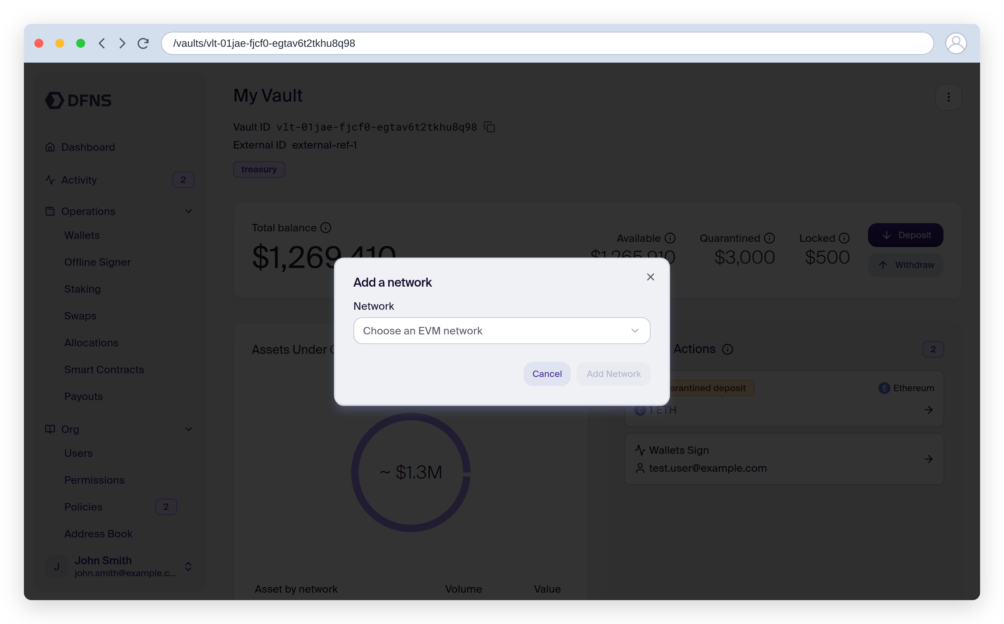The width and height of the screenshot is (1004, 624).
Task: Collapse the Operations section chevron
Action: coord(188,211)
